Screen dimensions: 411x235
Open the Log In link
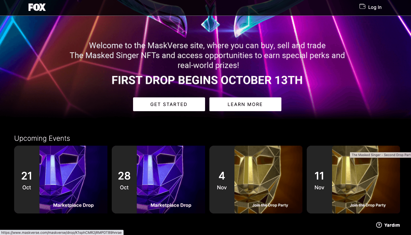[x=375, y=7]
